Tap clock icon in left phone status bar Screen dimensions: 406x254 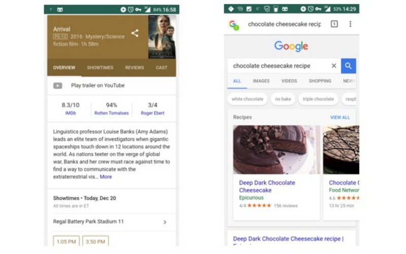click(x=131, y=10)
